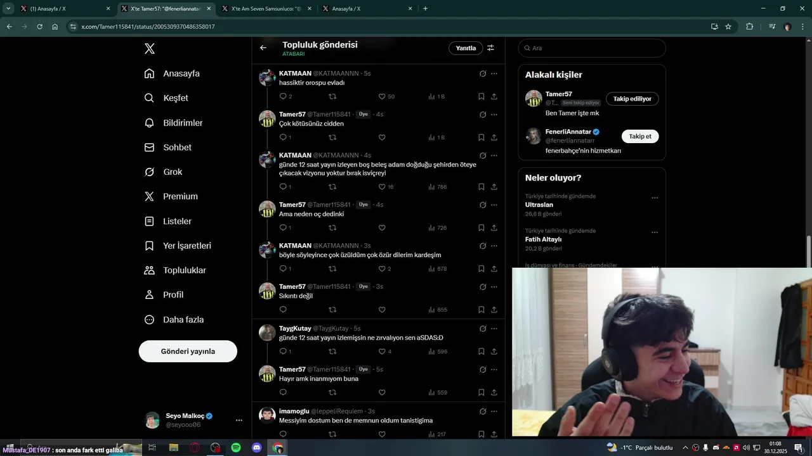Share Tamer57's 'Hayır amk inanmıyom buna' reply
The image size is (812, 456).
(494, 392)
